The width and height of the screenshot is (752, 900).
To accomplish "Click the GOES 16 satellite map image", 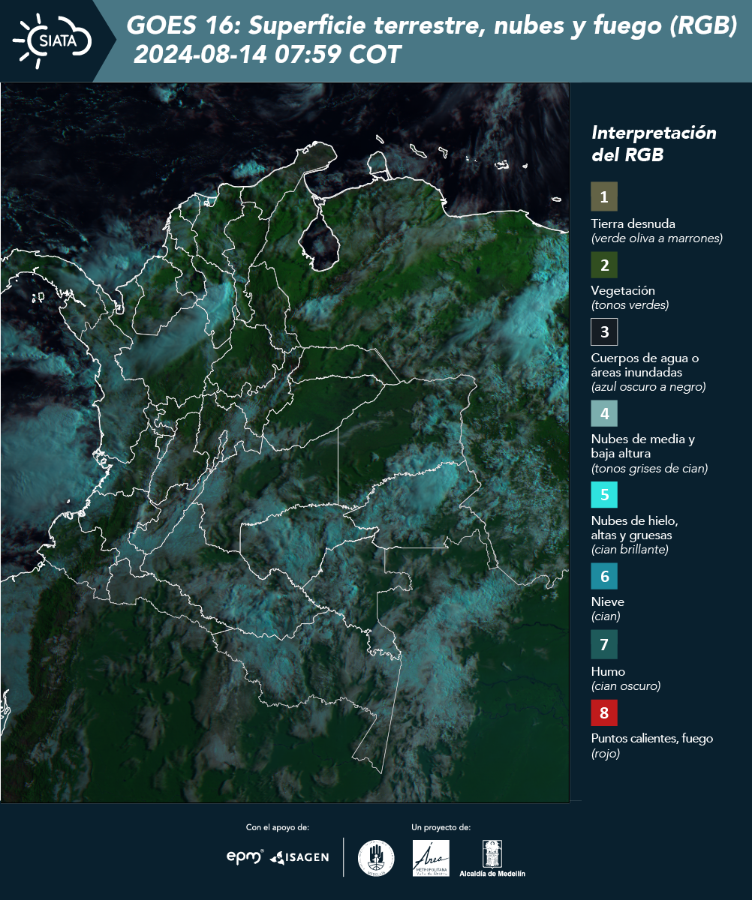I will click(285, 442).
